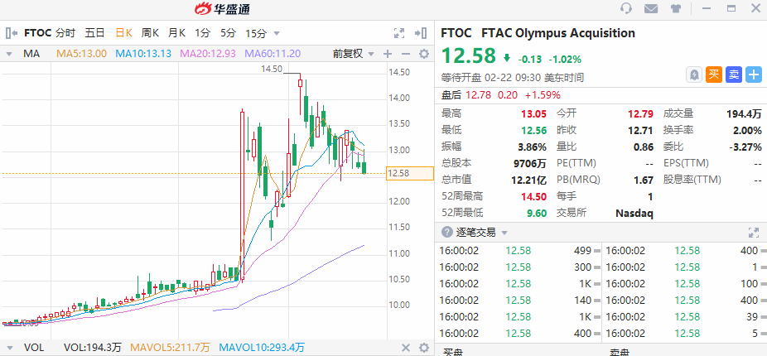Open the skin theme shirt icon
Image resolution: width=767 pixels, height=356 pixels.
click(x=676, y=8)
